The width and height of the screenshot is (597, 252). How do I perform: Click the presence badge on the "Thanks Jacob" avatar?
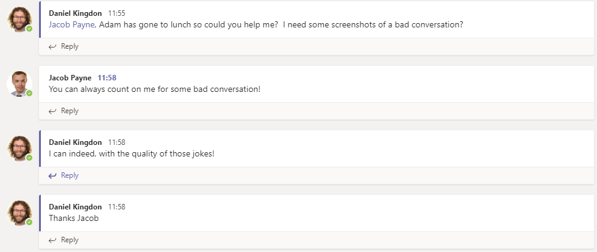[x=29, y=222]
